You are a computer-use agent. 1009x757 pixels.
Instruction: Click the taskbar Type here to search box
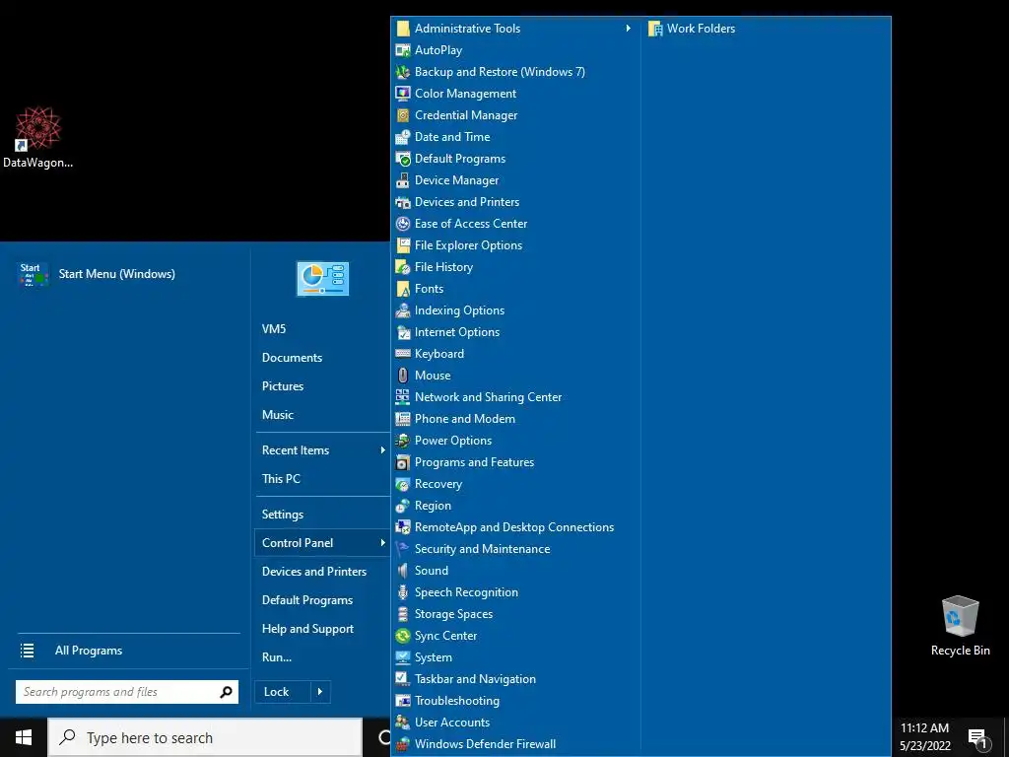pos(205,737)
